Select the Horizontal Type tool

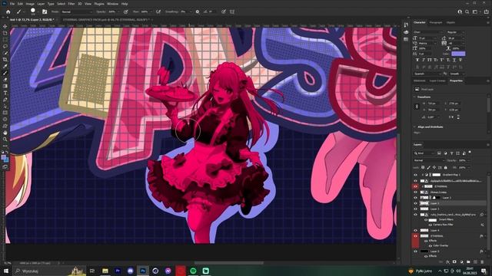point(5,93)
